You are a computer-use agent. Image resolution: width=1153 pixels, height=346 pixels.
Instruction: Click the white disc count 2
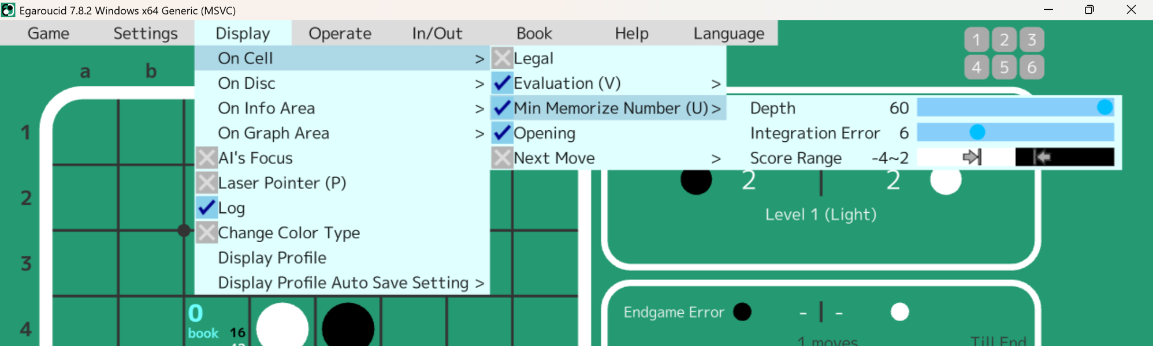pyautogui.click(x=893, y=181)
